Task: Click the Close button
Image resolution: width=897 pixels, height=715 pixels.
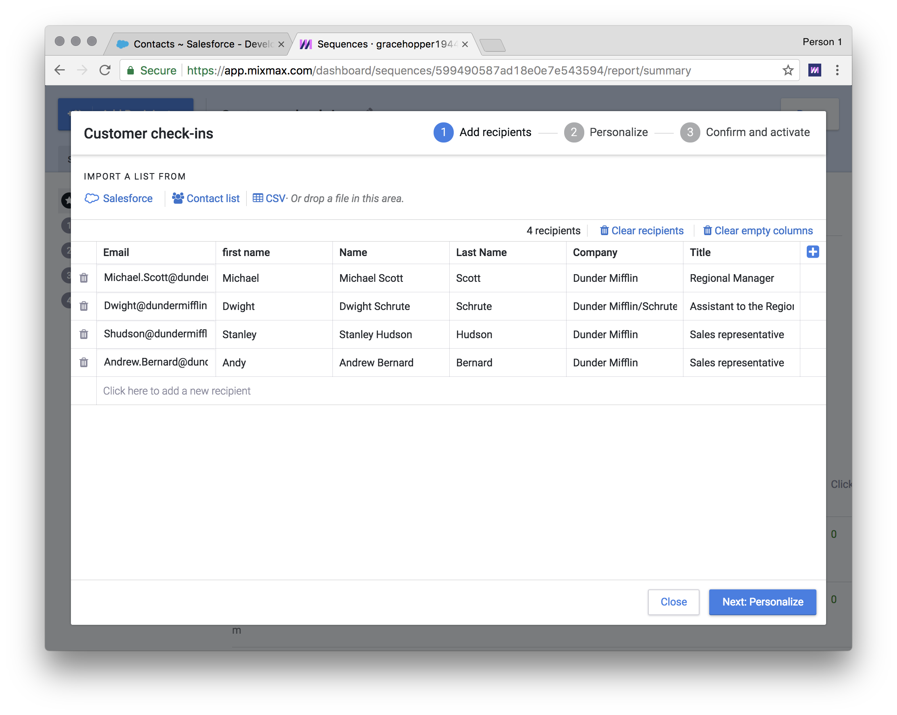Action: 673,601
